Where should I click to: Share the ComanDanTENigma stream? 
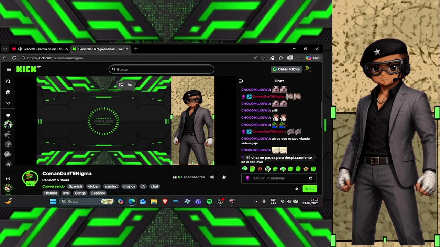click(212, 177)
